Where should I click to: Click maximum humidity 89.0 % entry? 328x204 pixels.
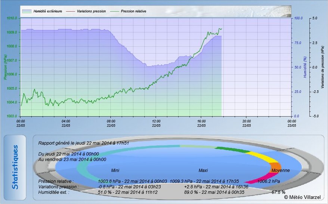(x=214, y=192)
